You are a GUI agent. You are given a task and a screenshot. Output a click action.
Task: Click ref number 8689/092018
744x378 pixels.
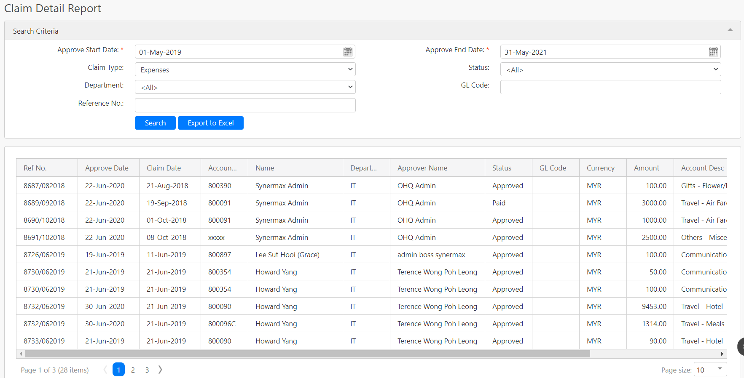44,203
